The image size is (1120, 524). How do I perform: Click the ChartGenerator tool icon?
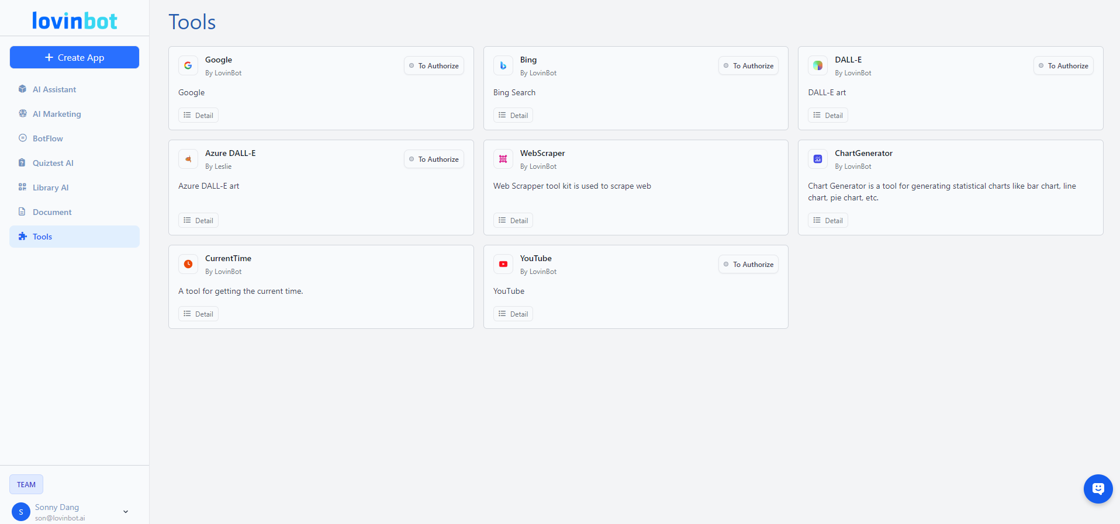(818, 159)
